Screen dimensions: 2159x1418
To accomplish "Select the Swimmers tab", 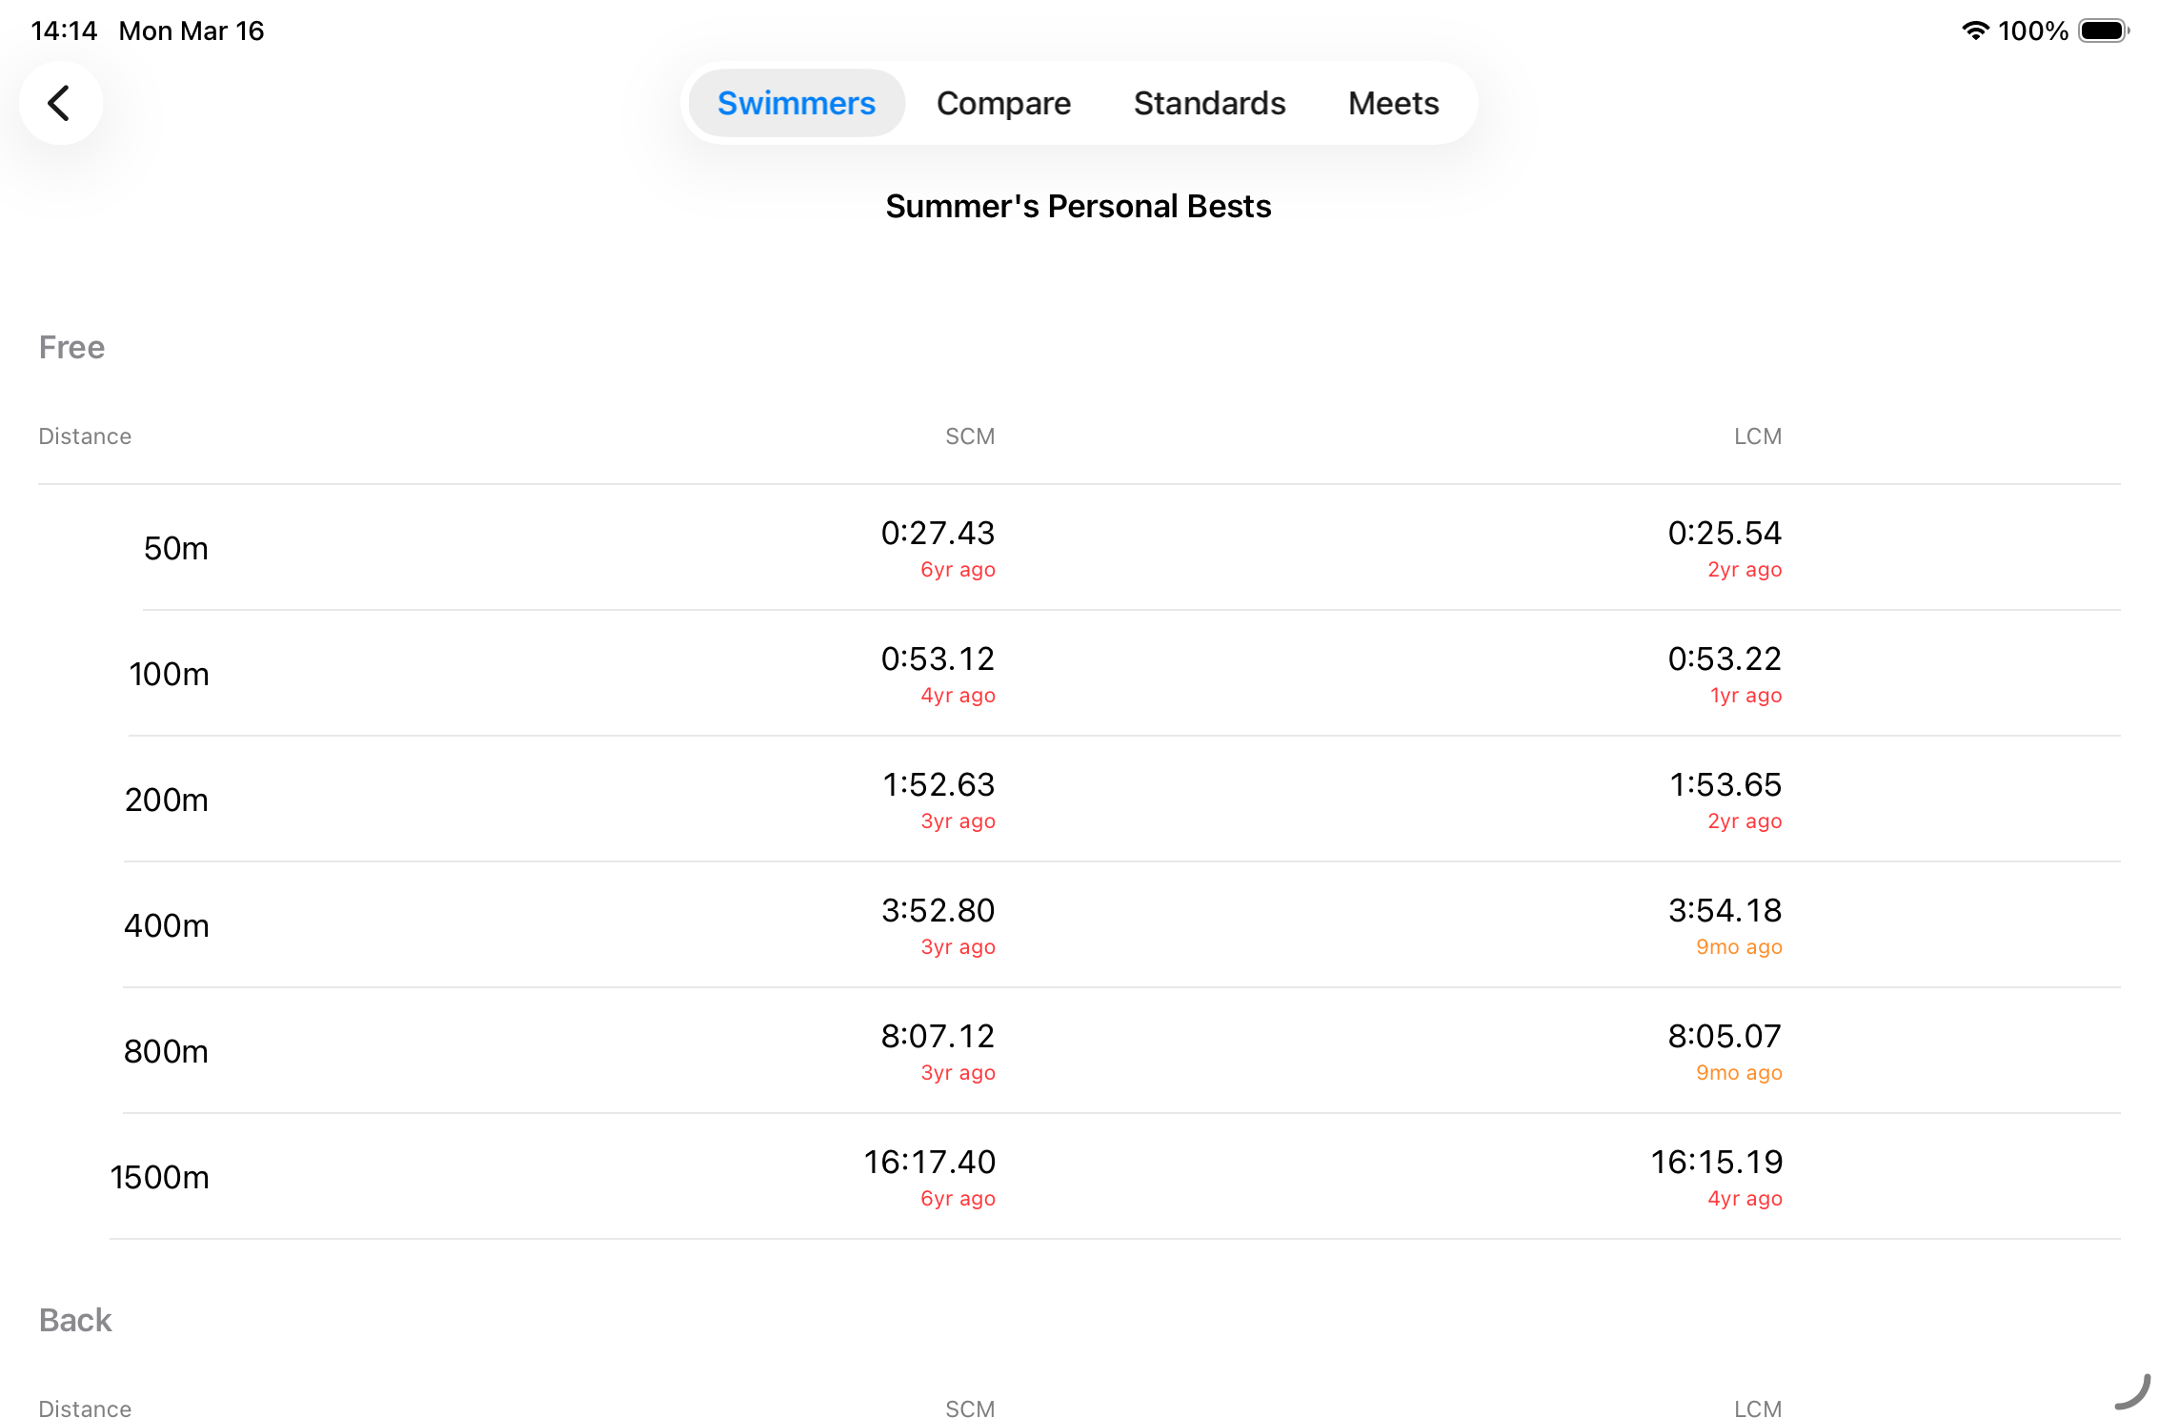I will [796, 103].
